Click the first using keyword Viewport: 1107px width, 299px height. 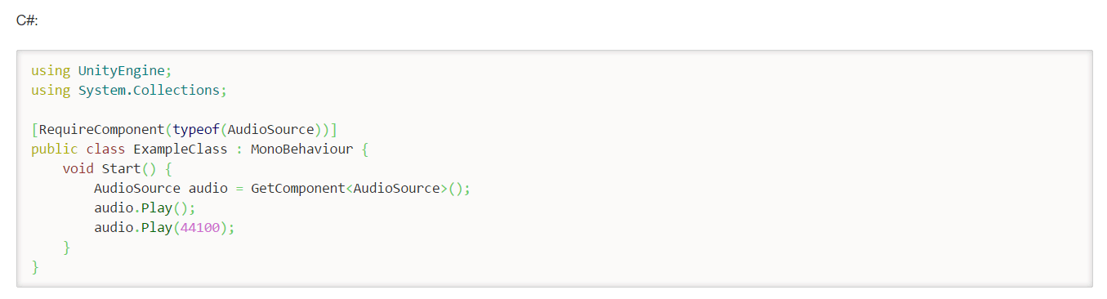tap(51, 71)
